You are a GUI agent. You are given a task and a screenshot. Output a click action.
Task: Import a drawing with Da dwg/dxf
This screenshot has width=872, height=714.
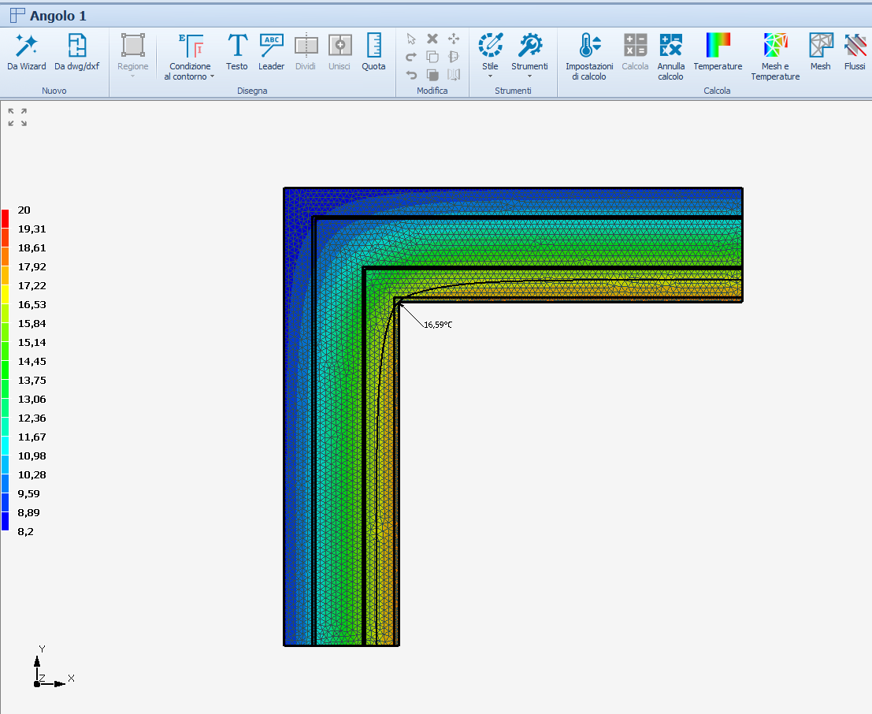click(76, 52)
